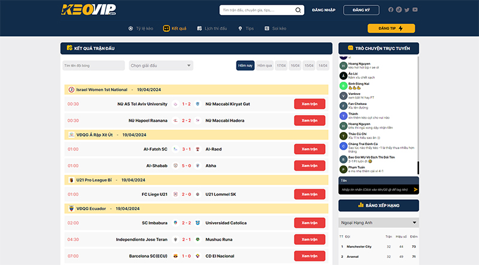Viewport: 479px width, 265px height.
Task: Select the 14/04 date tab
Action: 323,66
